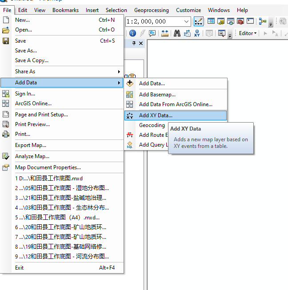
Task: Click the Editor Toolbar icon beside the scale box
Action: click(x=198, y=21)
